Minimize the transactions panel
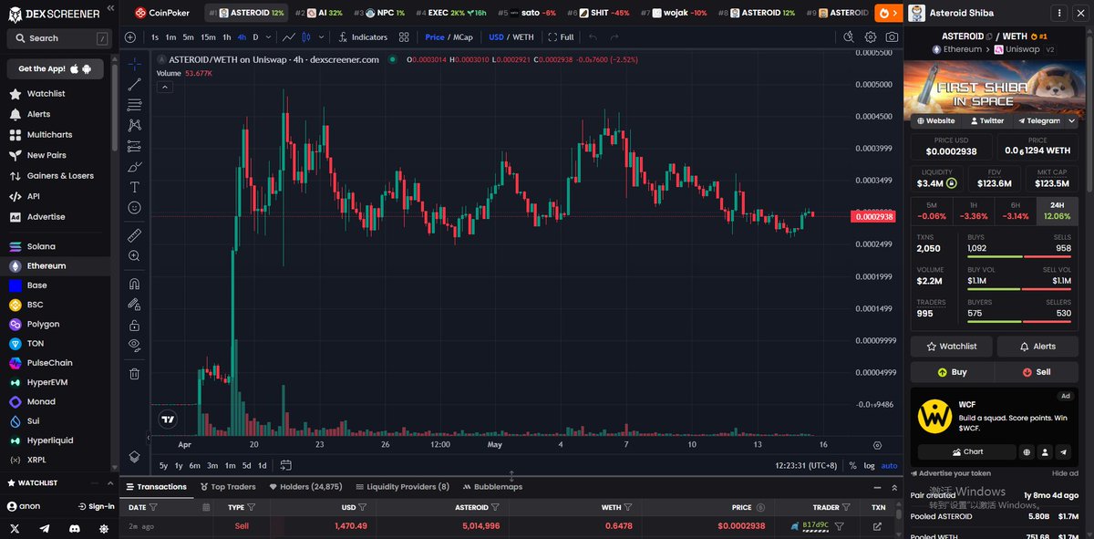1094x539 pixels. (878, 487)
